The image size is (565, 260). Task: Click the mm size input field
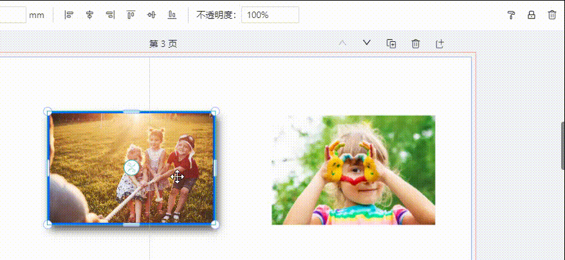tap(13, 15)
